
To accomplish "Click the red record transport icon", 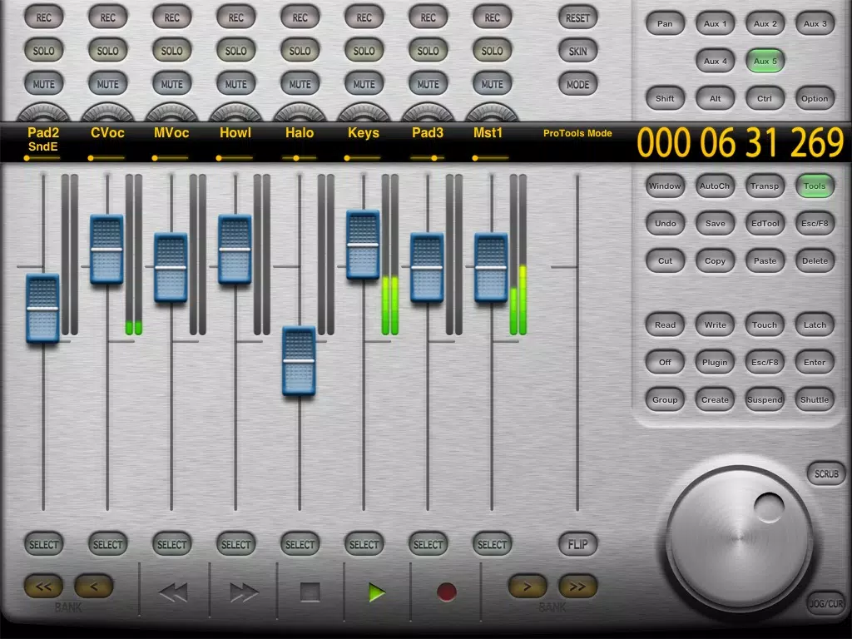I will pyautogui.click(x=447, y=592).
